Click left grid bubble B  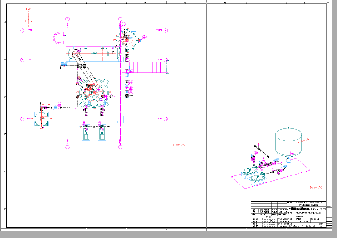click(22, 60)
